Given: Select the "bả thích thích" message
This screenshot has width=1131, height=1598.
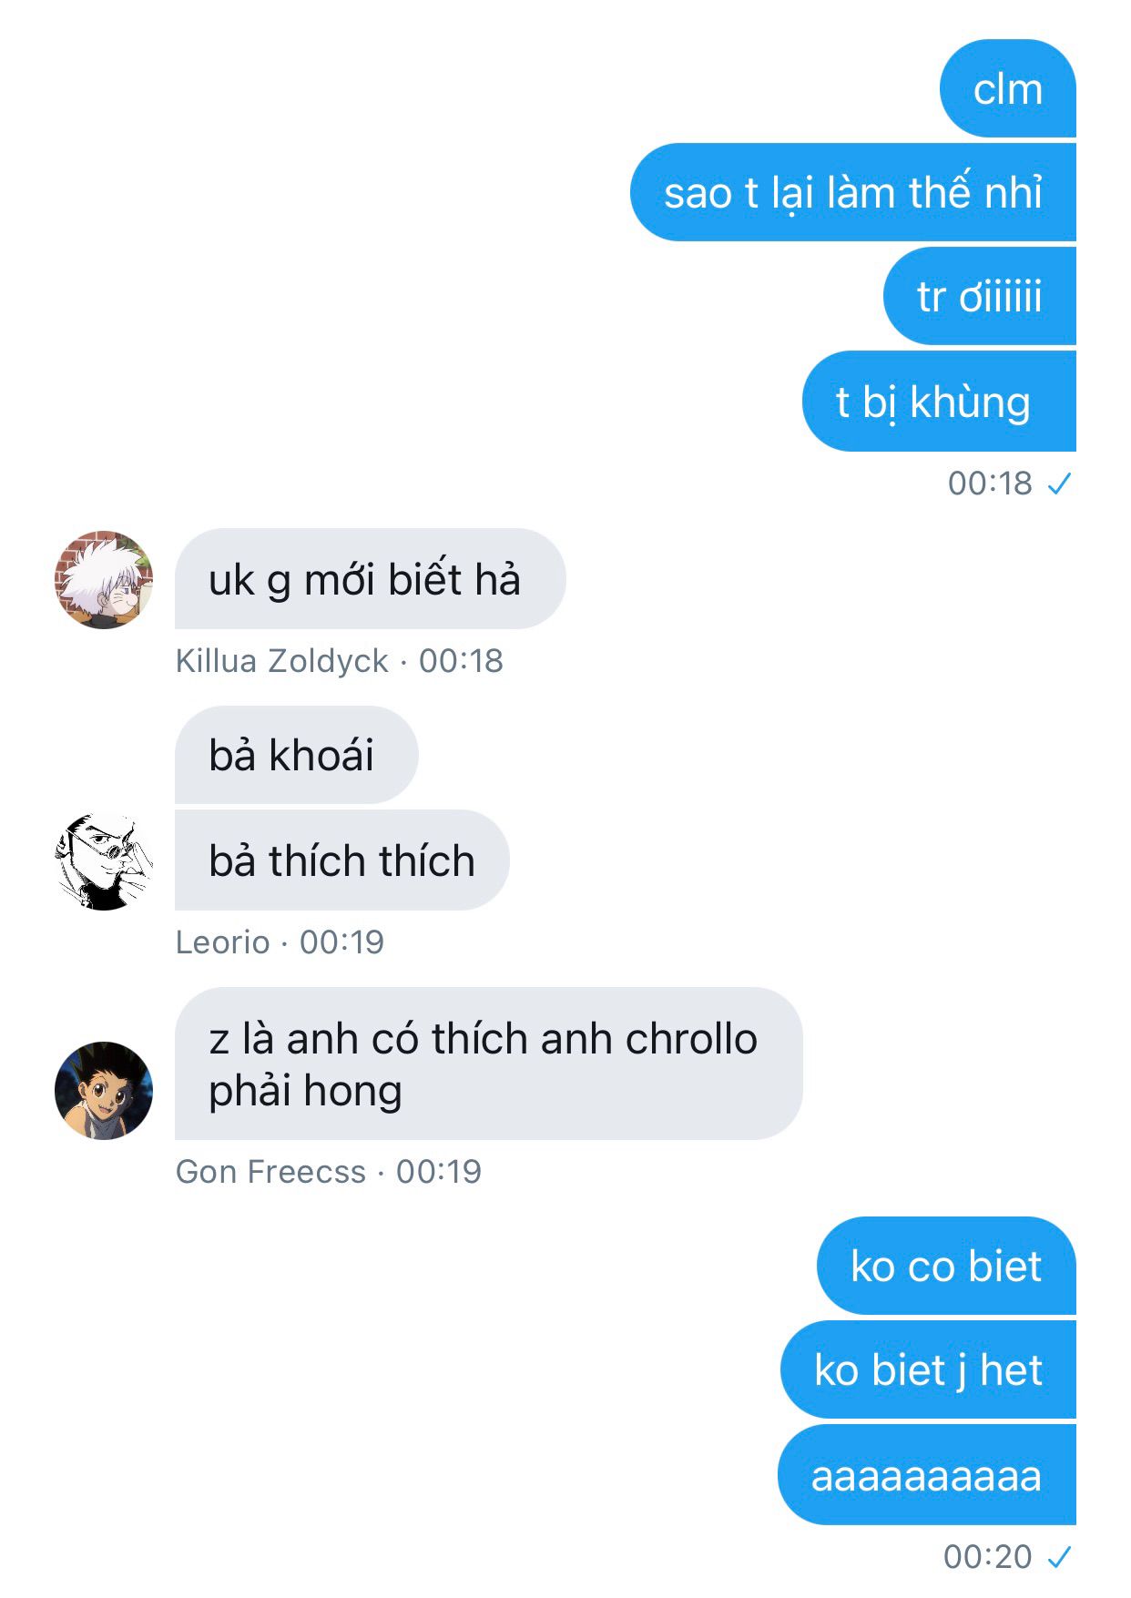Looking at the screenshot, I should pos(341,860).
